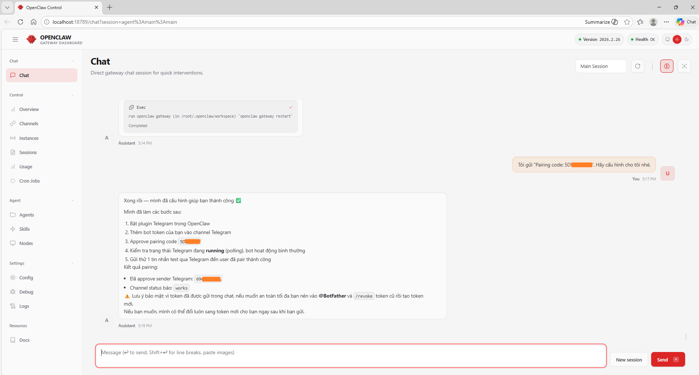Select dark theme moon icon

(687, 39)
